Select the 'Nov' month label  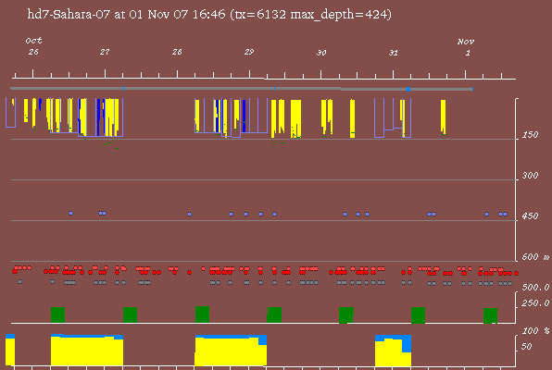pos(466,42)
